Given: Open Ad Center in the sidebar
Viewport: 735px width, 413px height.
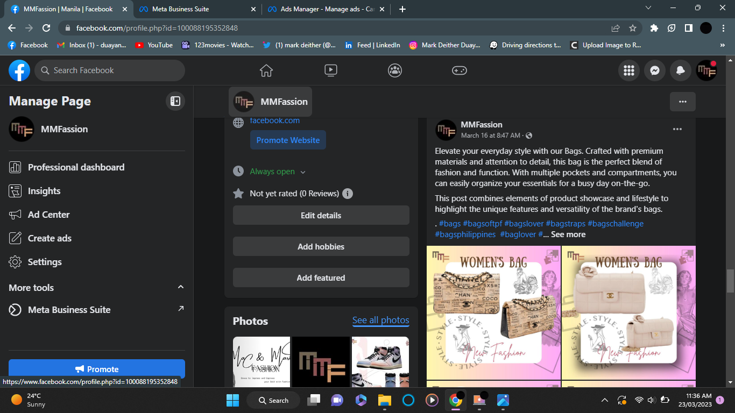Looking at the screenshot, I should (x=97, y=215).
